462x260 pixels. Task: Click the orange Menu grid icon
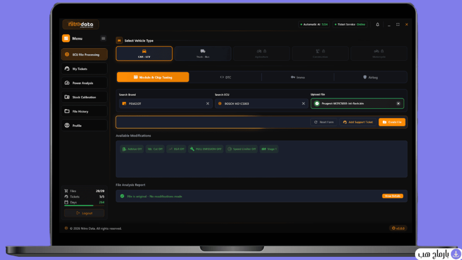(x=66, y=38)
